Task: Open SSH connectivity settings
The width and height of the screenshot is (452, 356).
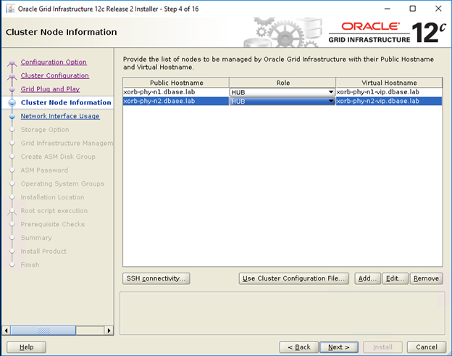Action: pyautogui.click(x=156, y=278)
